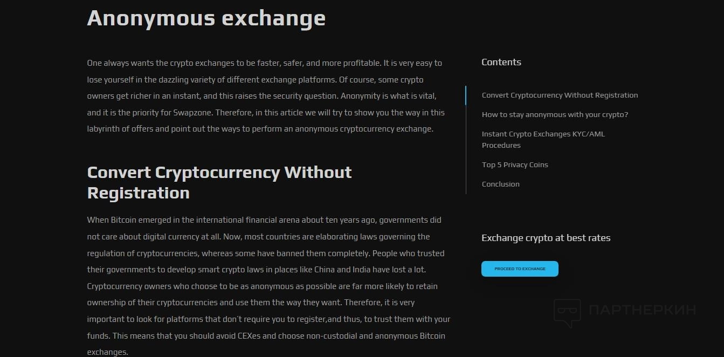Open 'Convert Cryptocurrency Without Registration' contents link
Screen dimensions: 724x357
coord(560,95)
